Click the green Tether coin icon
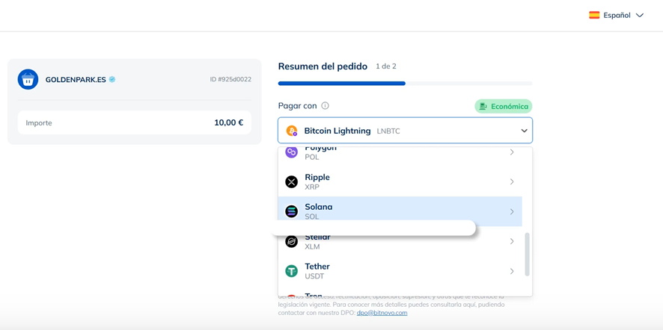663x330 pixels. [x=291, y=271]
